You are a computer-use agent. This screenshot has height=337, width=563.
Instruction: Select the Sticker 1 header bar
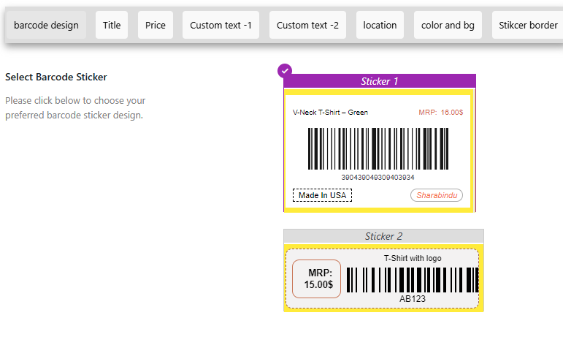point(380,81)
